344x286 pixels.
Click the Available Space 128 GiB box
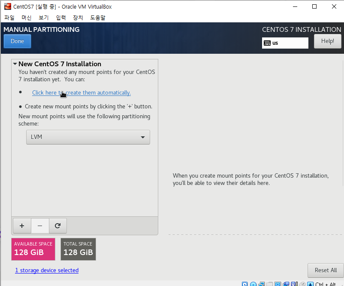click(x=33, y=249)
